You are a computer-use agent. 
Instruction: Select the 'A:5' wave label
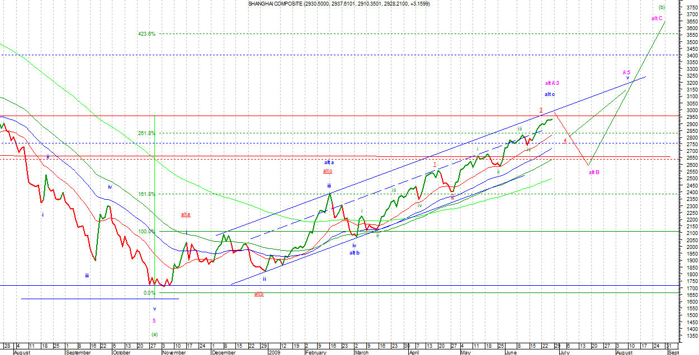coord(627,73)
